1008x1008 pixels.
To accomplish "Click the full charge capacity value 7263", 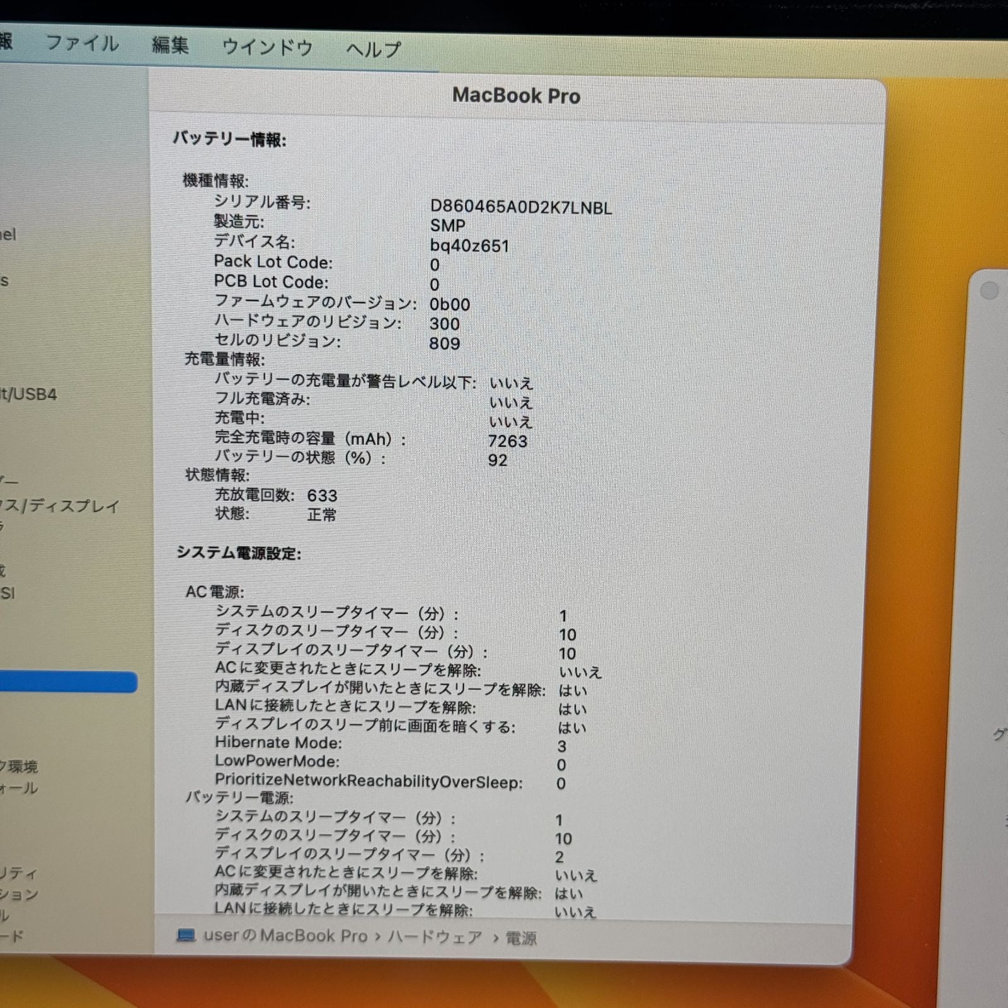I will 508,441.
